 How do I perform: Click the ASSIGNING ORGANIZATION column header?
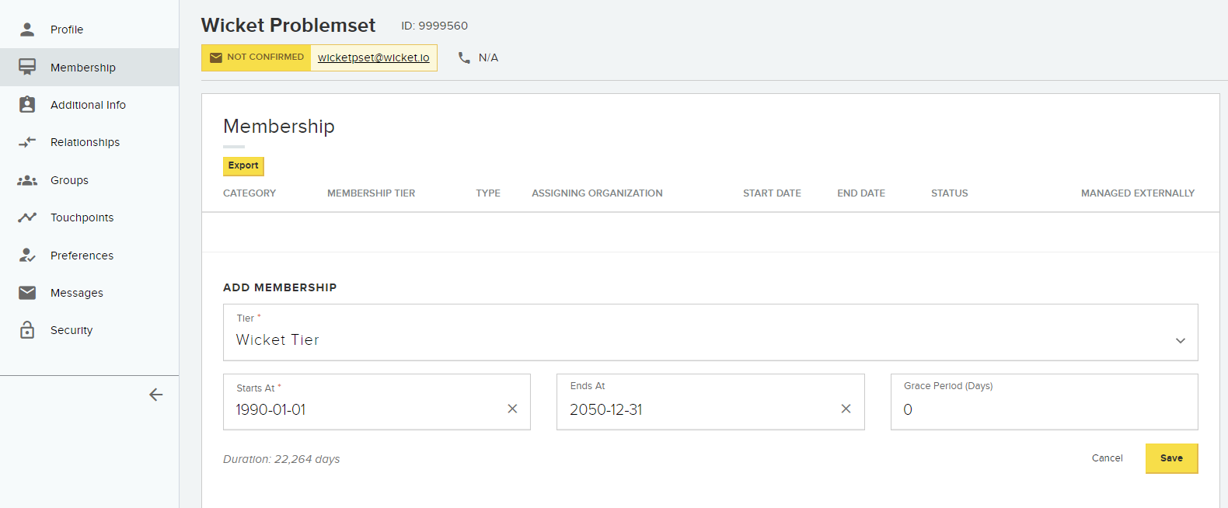(x=597, y=193)
